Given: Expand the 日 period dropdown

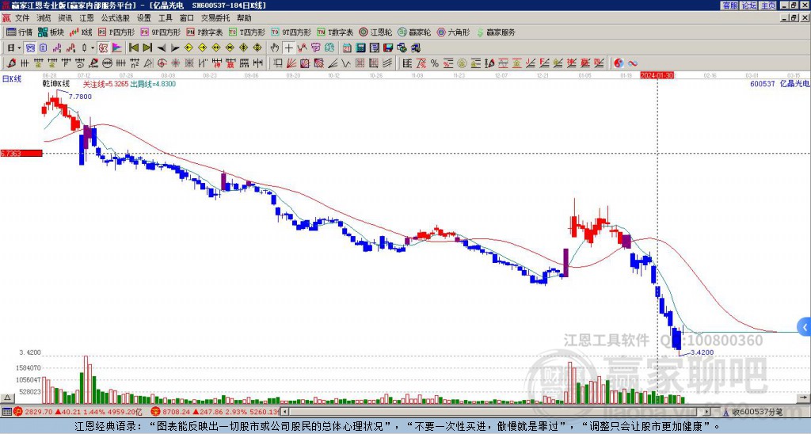Looking at the screenshot, I should (20, 48).
